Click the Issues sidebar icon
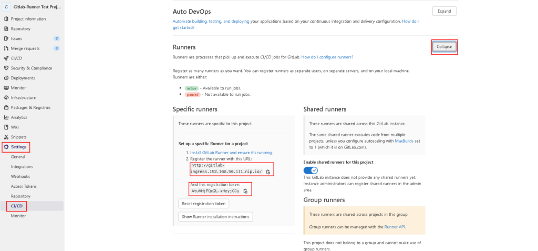The height and width of the screenshot is (251, 538). coord(6,38)
